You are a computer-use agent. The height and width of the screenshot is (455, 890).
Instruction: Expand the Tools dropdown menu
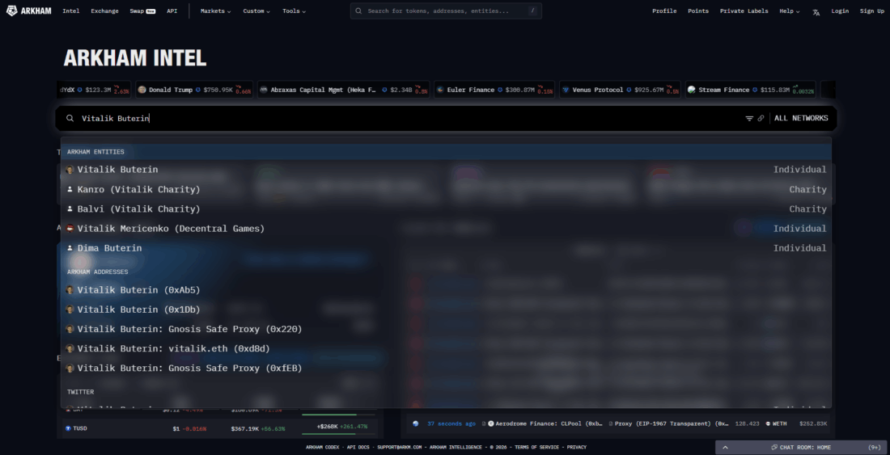click(294, 11)
